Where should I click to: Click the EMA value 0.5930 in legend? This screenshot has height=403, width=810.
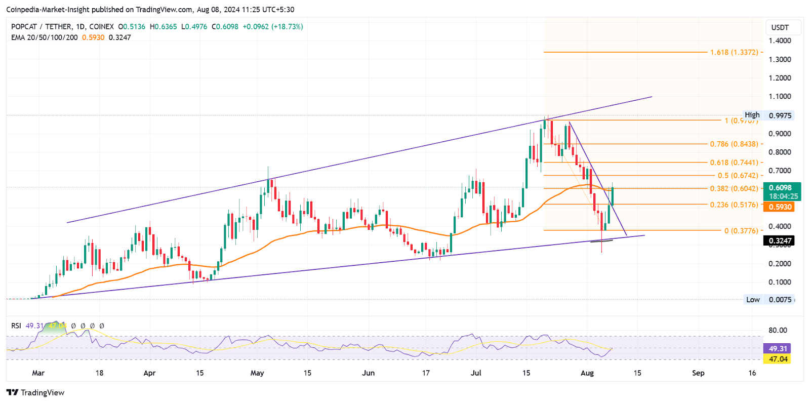[93, 37]
